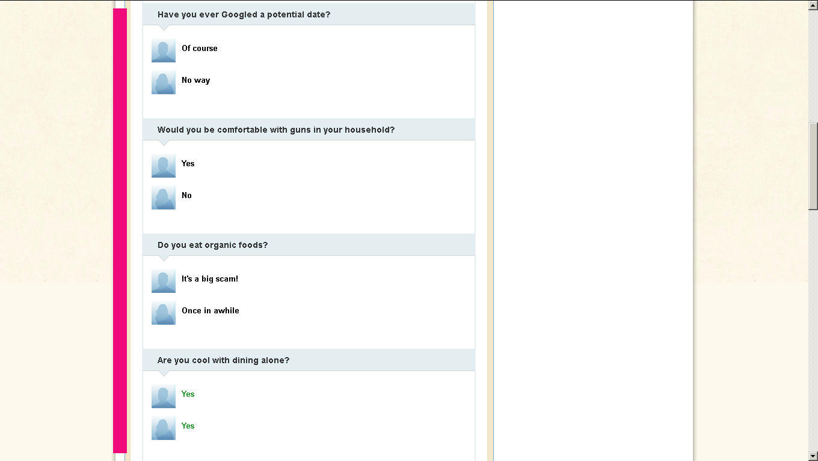Image resolution: width=818 pixels, height=461 pixels.
Task: Click the avatar next to "It's a big scam!"
Action: pyautogui.click(x=164, y=281)
